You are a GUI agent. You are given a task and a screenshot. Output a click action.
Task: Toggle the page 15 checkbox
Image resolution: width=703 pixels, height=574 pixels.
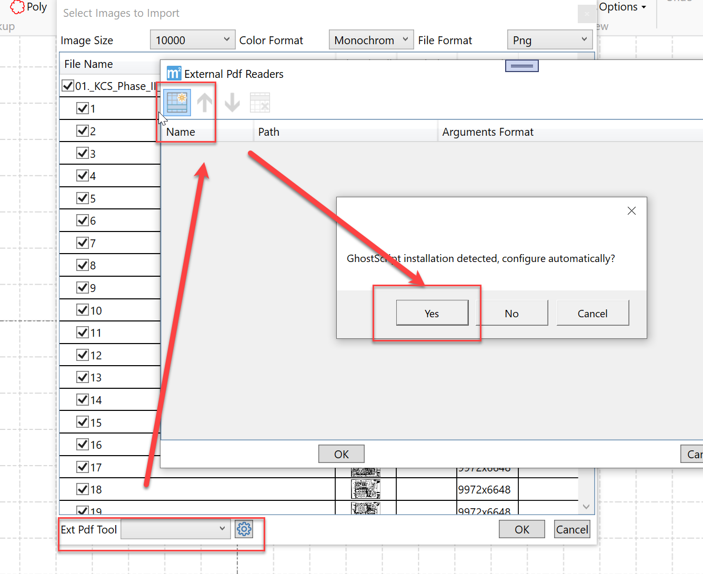click(83, 422)
